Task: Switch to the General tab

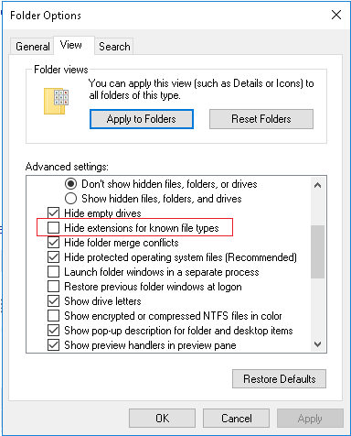Action: point(32,47)
